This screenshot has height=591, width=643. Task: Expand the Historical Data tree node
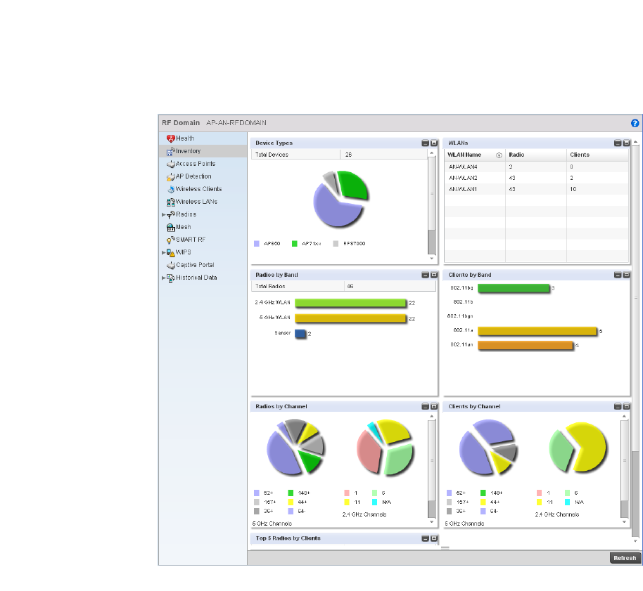click(164, 278)
